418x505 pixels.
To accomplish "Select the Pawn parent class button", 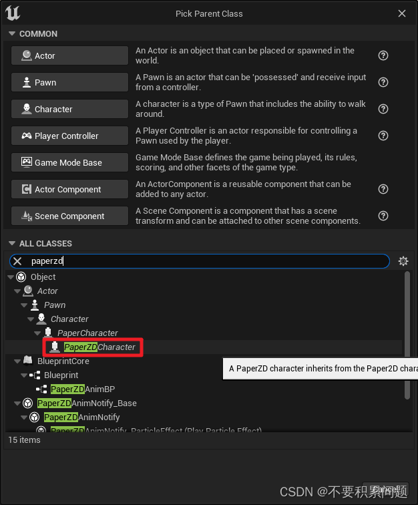I will tap(69, 82).
